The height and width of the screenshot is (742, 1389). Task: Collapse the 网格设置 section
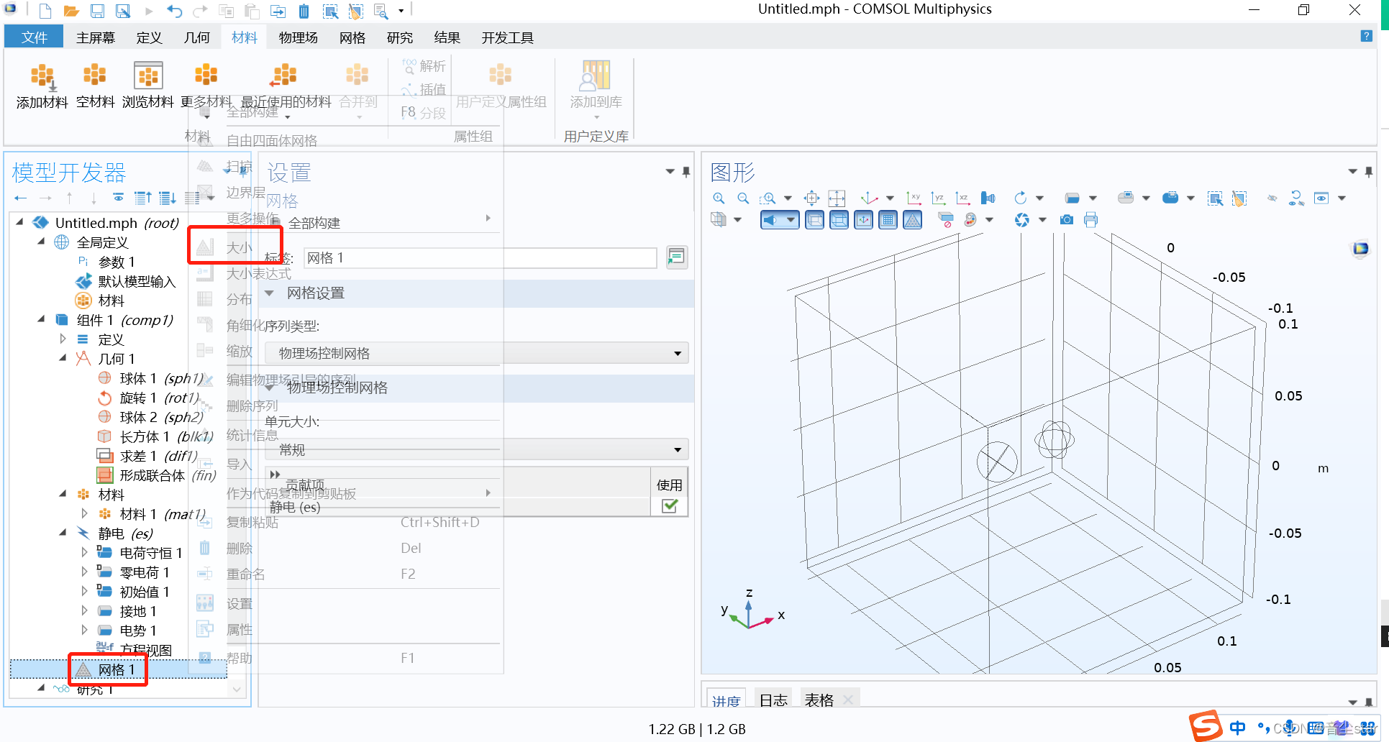pyautogui.click(x=270, y=293)
